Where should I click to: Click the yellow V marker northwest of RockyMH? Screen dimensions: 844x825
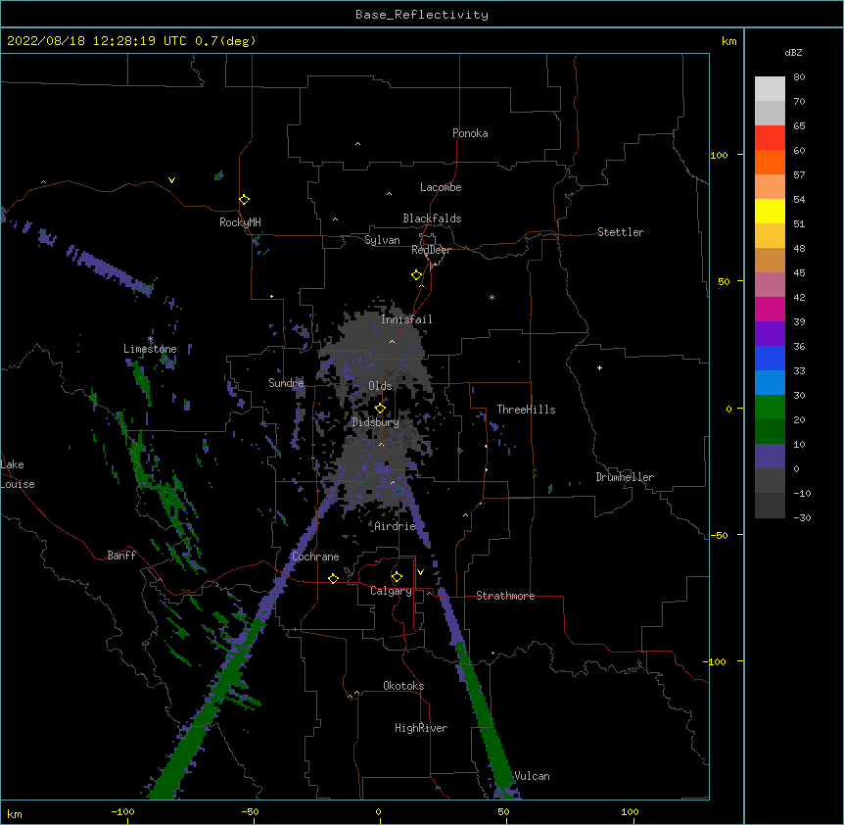[171, 180]
